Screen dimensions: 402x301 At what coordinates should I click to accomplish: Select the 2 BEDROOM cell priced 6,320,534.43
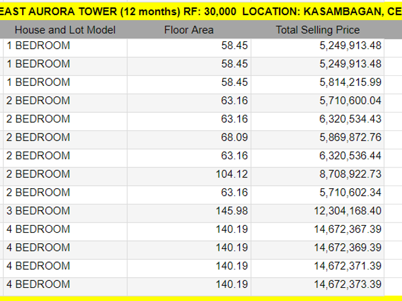(x=65, y=122)
